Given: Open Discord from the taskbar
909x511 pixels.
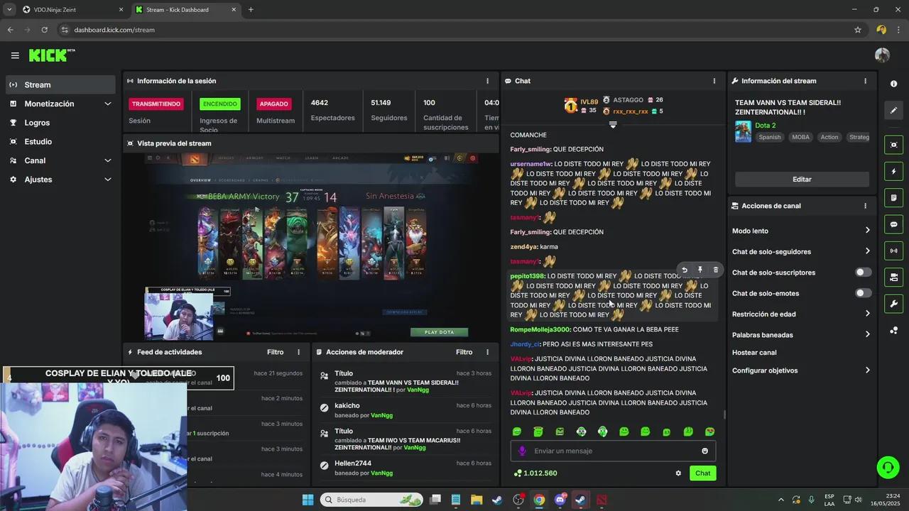Looking at the screenshot, I should click(x=560, y=500).
